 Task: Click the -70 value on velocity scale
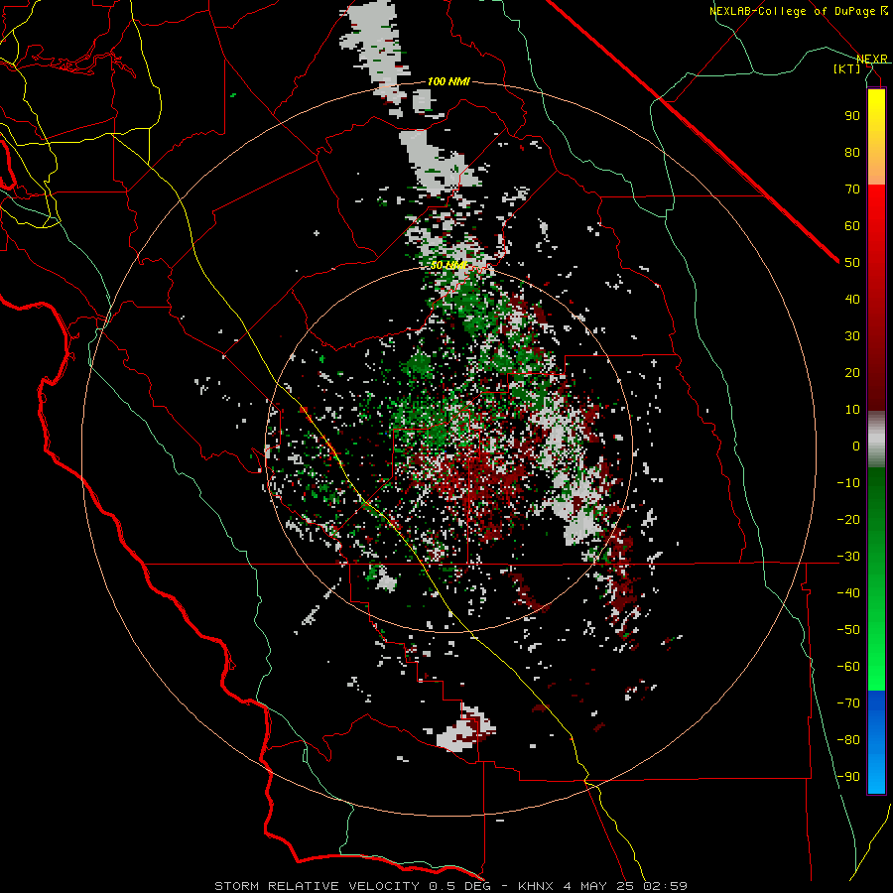pyautogui.click(x=848, y=703)
